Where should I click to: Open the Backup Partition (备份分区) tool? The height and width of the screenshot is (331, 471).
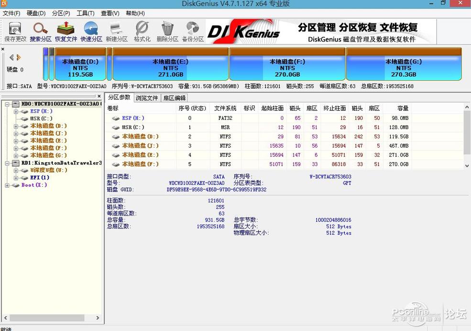point(193,32)
